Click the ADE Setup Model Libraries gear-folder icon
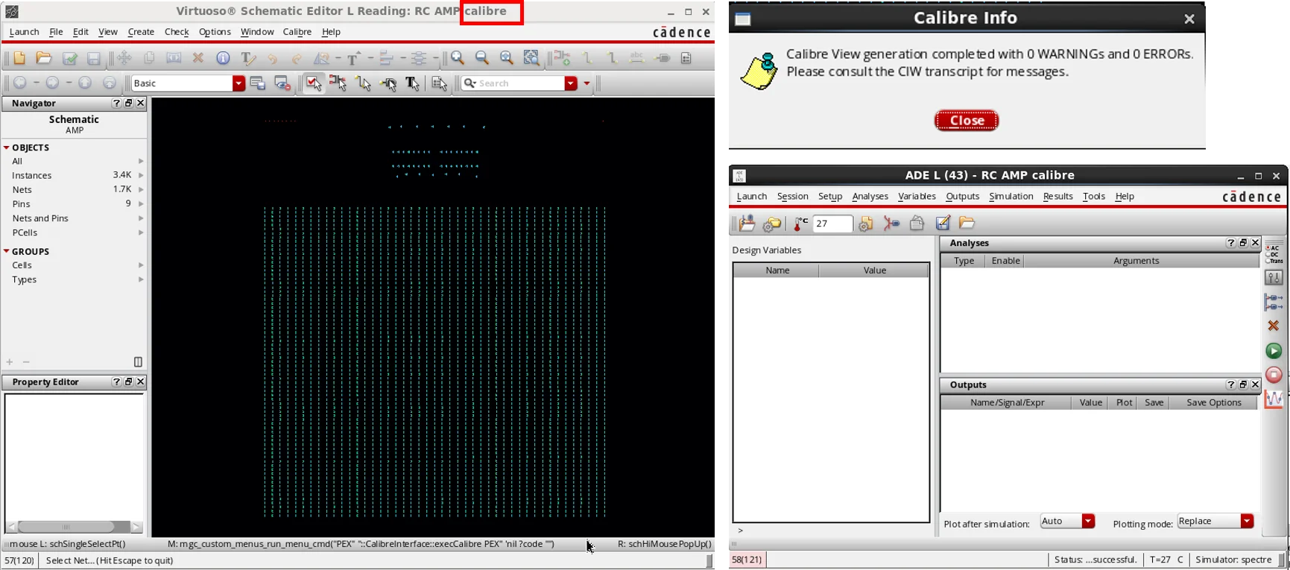Viewport: 1290px width, 570px height. [771, 223]
